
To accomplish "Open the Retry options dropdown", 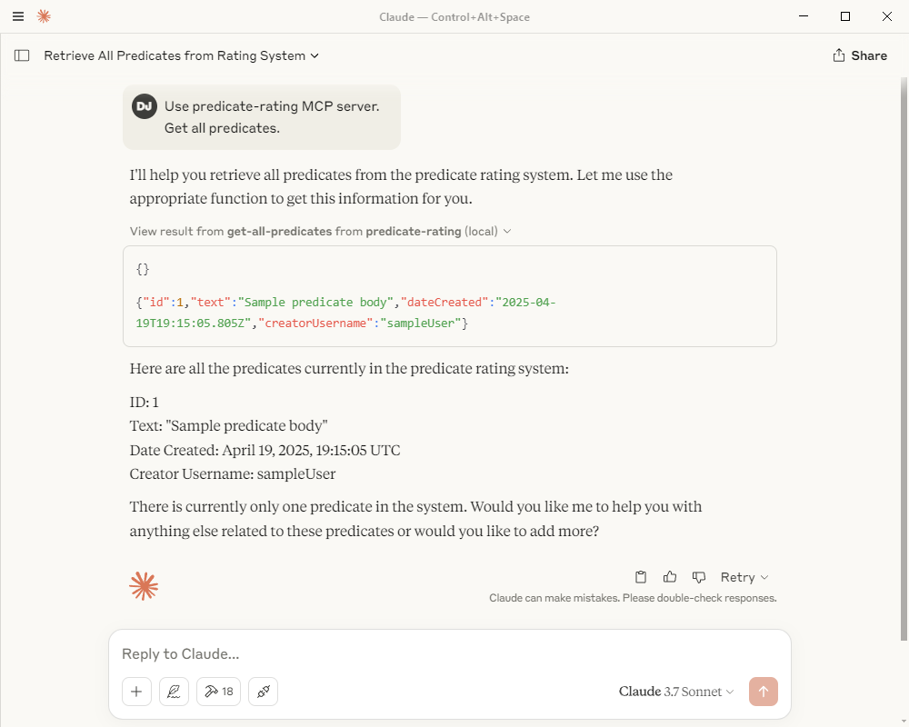I will (744, 577).
